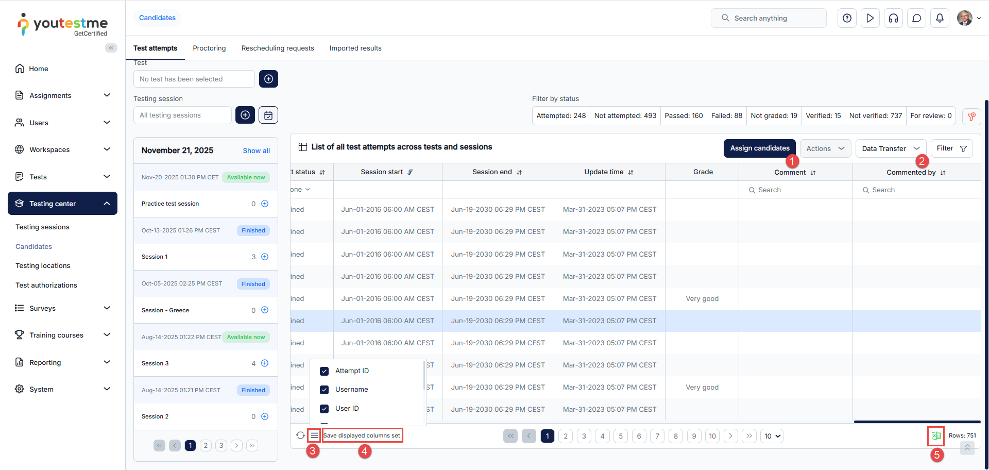The image size is (989, 470).
Task: Open the headset support icon
Action: [x=893, y=18]
